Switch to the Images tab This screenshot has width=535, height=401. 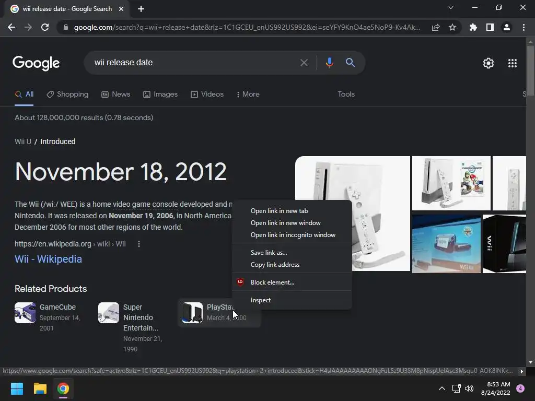coord(160,95)
